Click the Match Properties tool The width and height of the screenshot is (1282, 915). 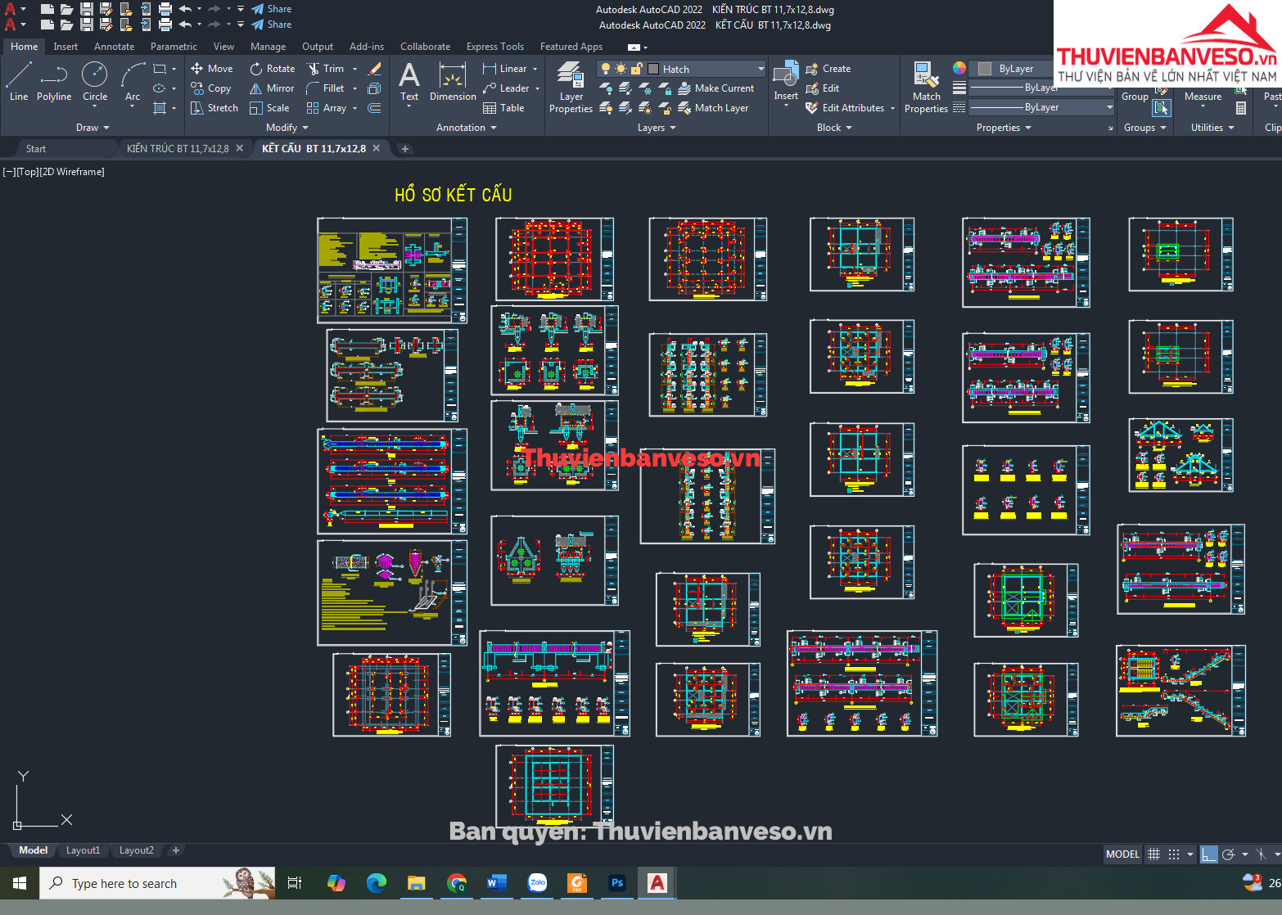coord(926,88)
